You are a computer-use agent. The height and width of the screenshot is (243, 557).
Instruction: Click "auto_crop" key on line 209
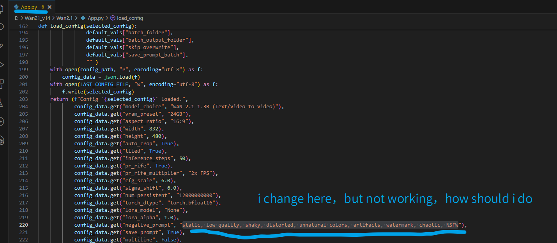pyautogui.click(x=138, y=144)
